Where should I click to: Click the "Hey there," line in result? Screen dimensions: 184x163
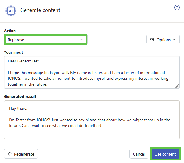pos(18,109)
